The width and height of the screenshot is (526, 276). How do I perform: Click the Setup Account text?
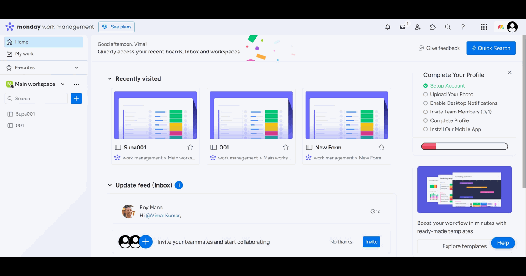click(448, 86)
